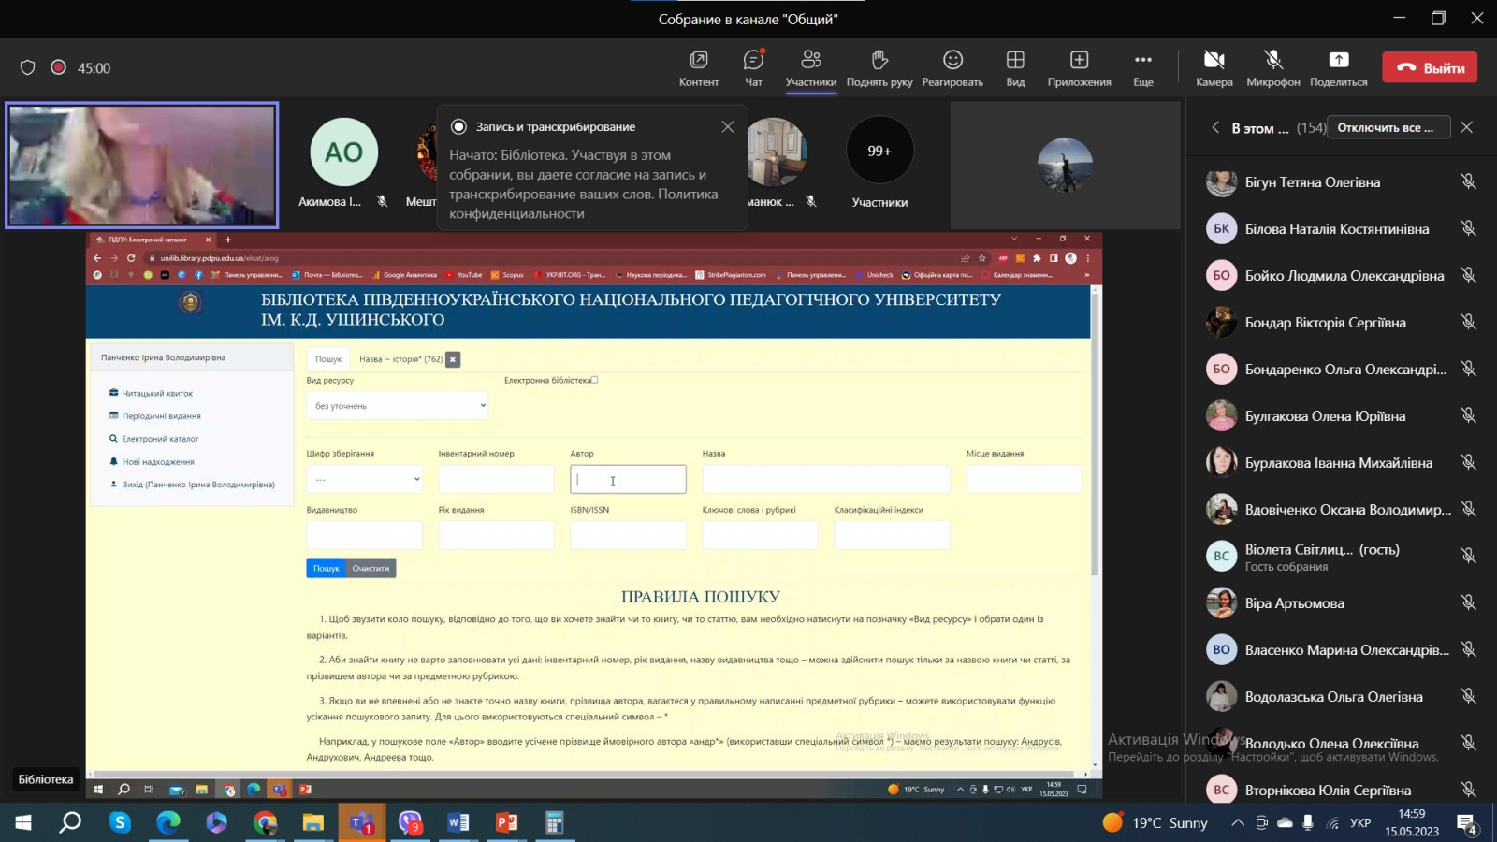This screenshot has width=1497, height=842.
Task: Show hidden system tray icons chevron
Action: click(x=1238, y=823)
